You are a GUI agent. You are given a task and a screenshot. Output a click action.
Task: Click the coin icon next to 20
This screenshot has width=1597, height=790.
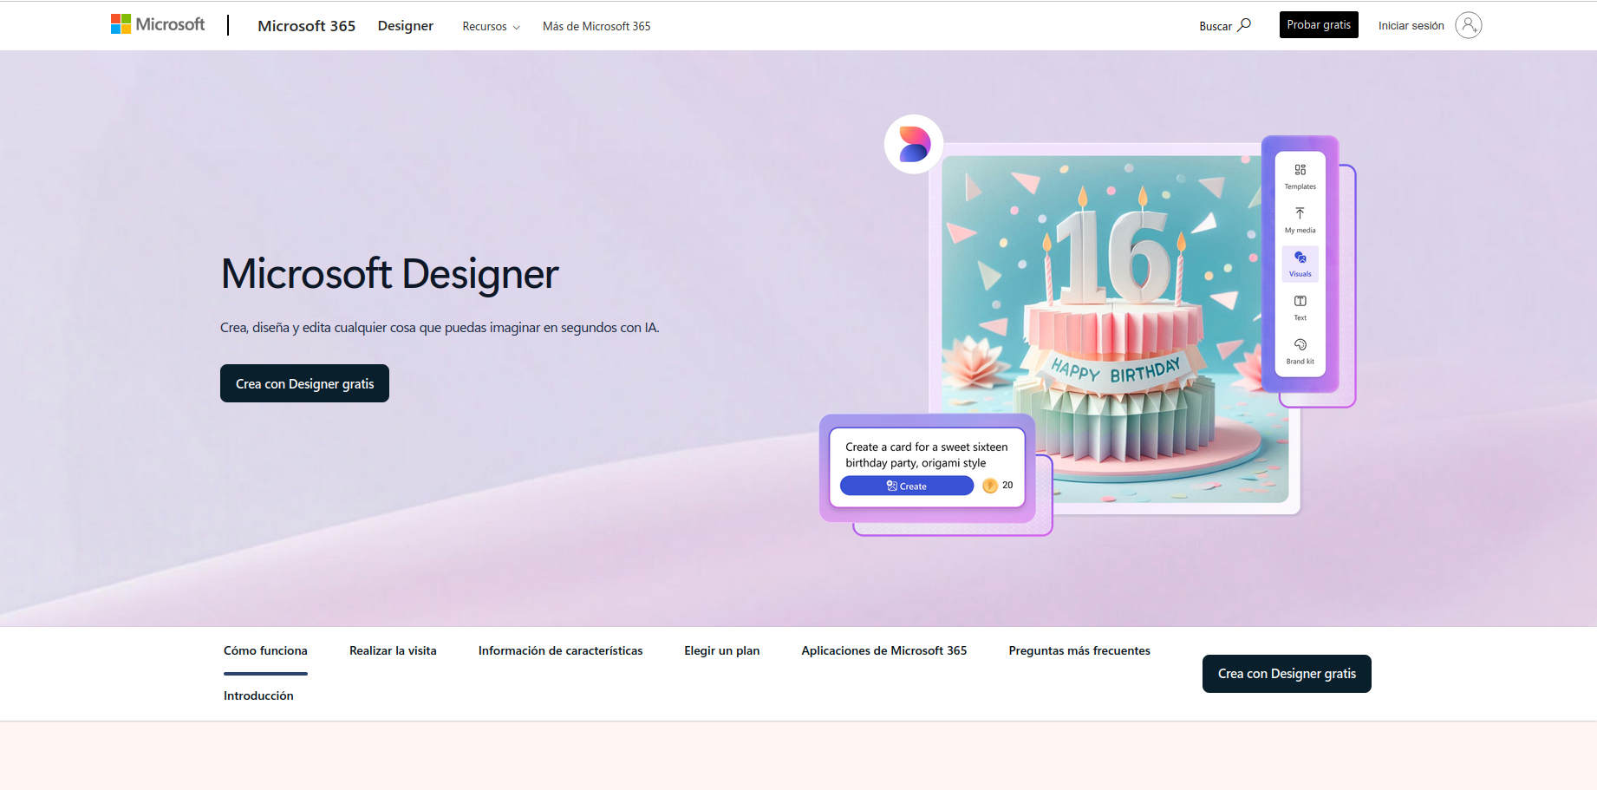(990, 485)
